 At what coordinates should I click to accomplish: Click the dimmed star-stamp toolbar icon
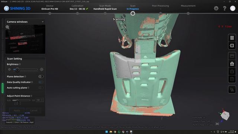point(232,71)
